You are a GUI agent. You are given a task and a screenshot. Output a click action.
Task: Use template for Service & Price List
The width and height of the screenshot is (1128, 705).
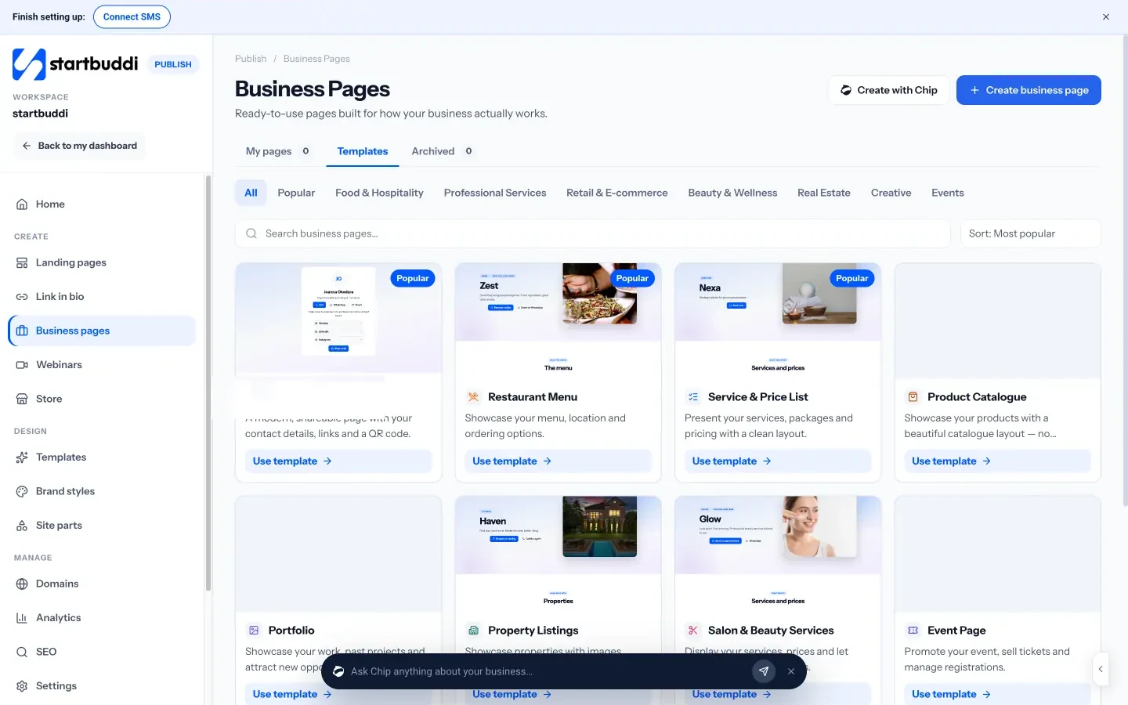778,461
